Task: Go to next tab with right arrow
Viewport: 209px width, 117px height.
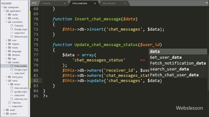Action: tap(35, 3)
